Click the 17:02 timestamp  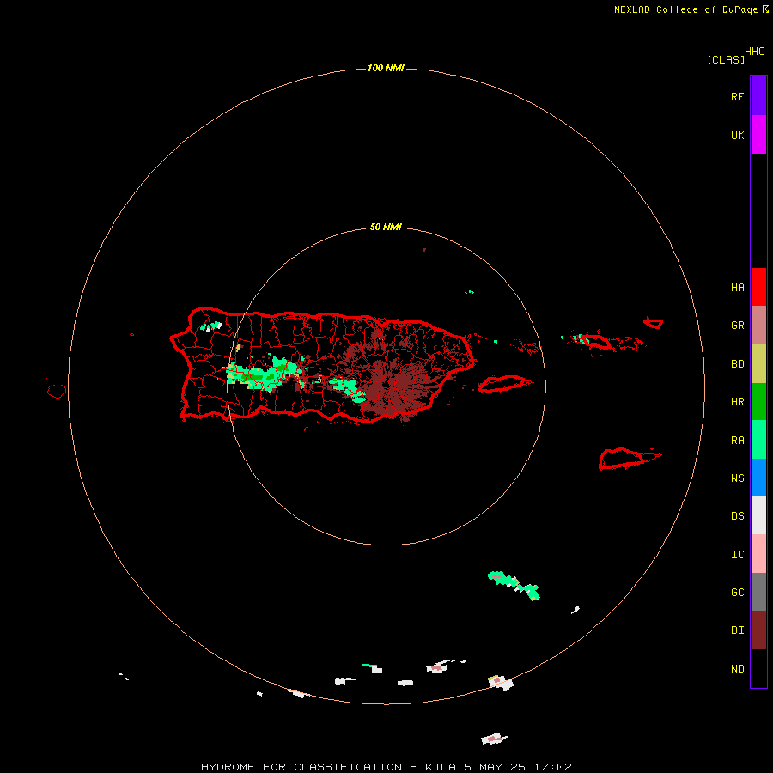coord(553,767)
